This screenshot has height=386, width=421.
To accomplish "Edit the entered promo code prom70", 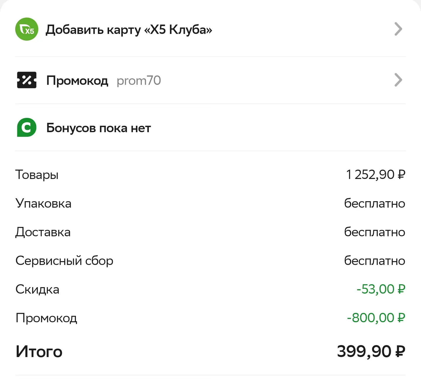I will click(x=139, y=81).
